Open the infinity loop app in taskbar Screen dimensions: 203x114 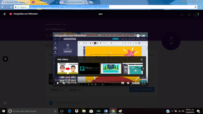98,111
